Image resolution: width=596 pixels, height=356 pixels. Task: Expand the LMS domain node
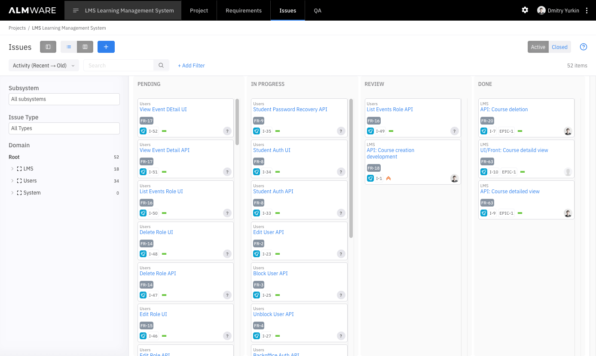[x=12, y=169]
